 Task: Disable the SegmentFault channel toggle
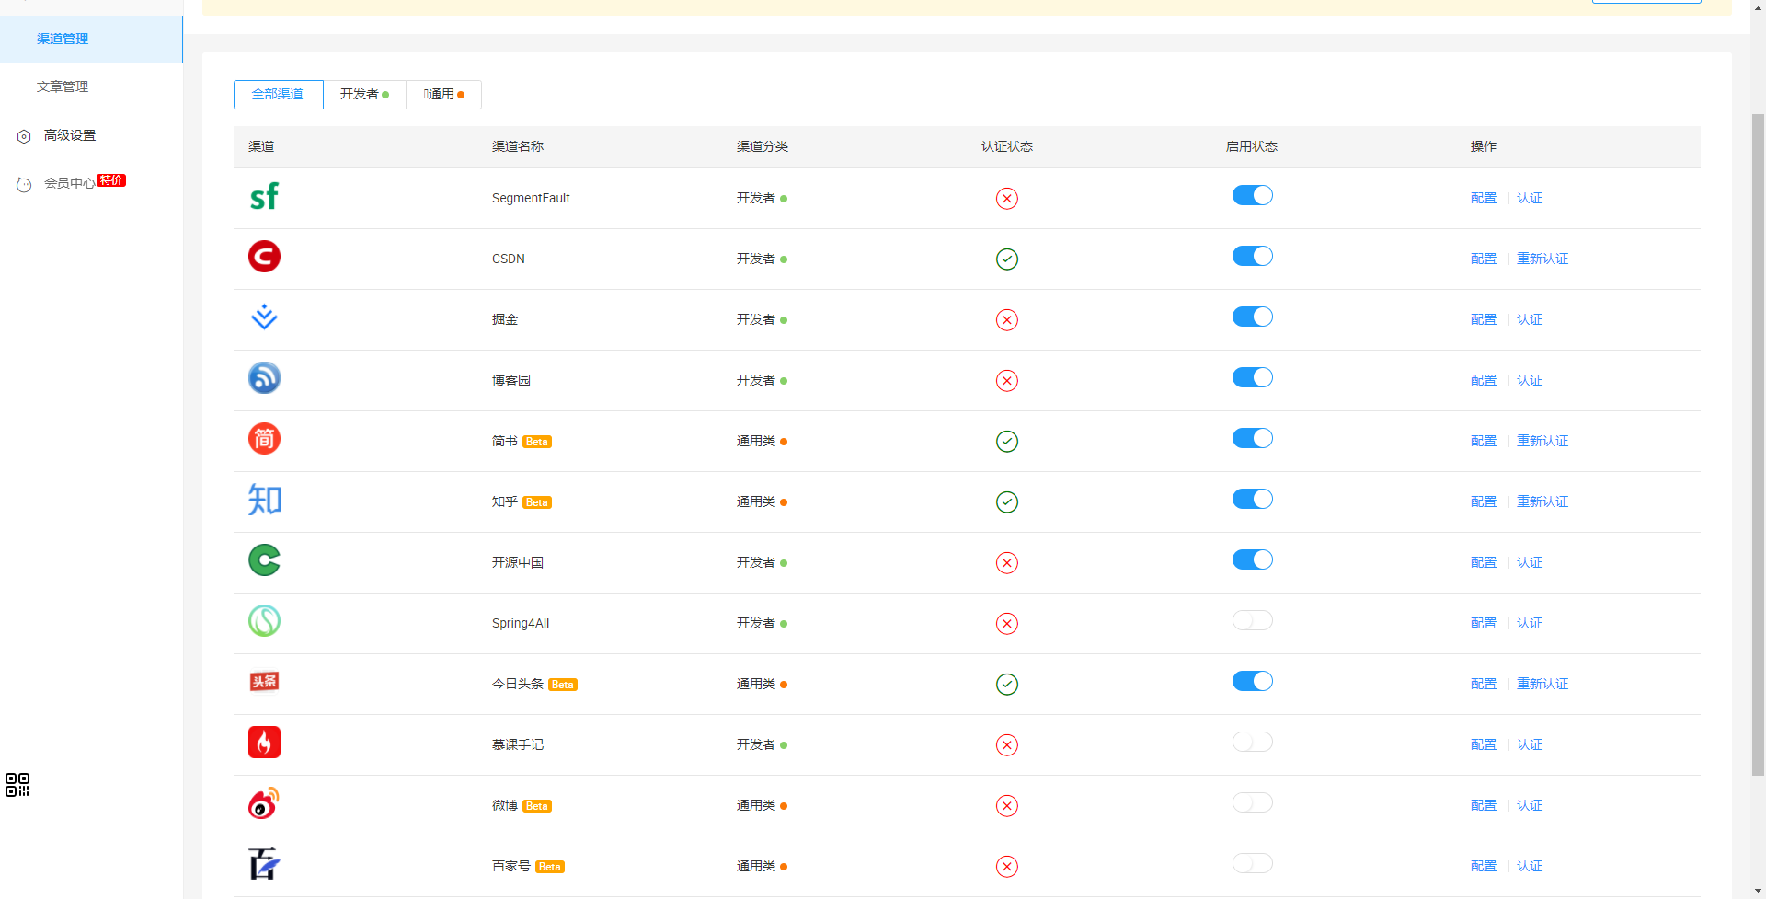click(x=1252, y=196)
